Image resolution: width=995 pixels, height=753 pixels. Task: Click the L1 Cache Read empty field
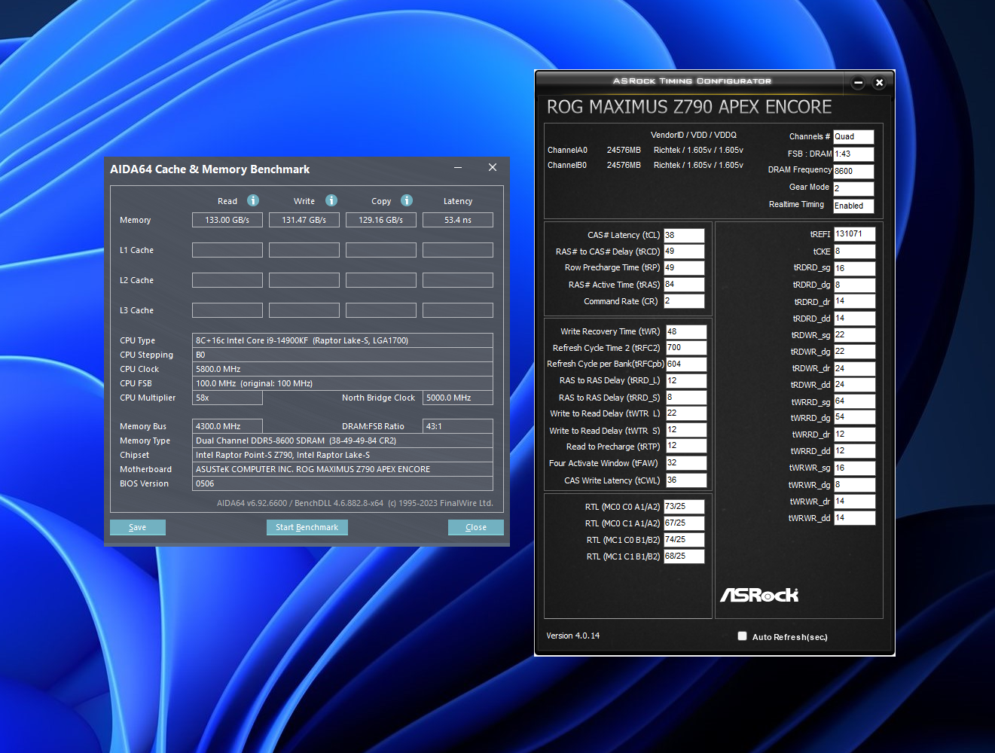(227, 250)
